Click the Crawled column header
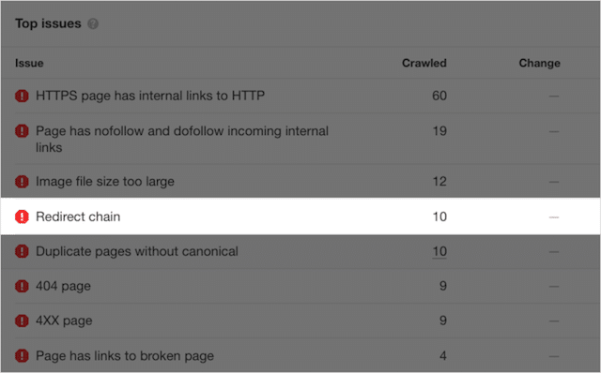 coord(424,63)
